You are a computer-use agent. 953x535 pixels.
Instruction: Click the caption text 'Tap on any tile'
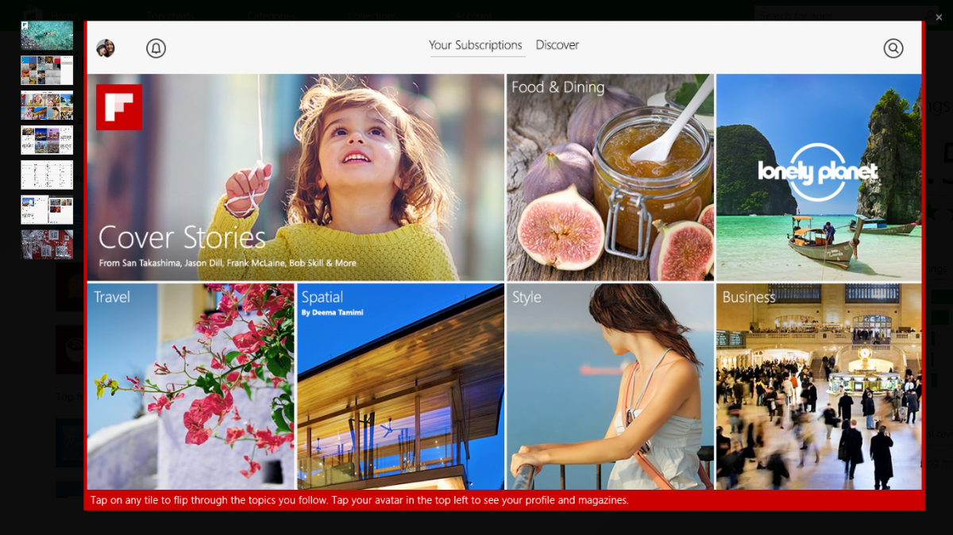click(x=360, y=500)
